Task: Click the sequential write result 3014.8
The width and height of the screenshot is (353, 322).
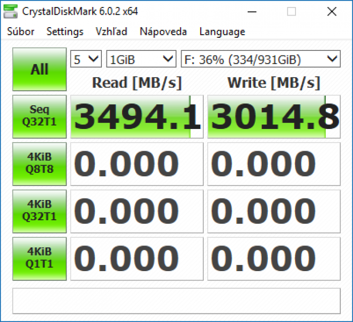Action: click(x=274, y=116)
